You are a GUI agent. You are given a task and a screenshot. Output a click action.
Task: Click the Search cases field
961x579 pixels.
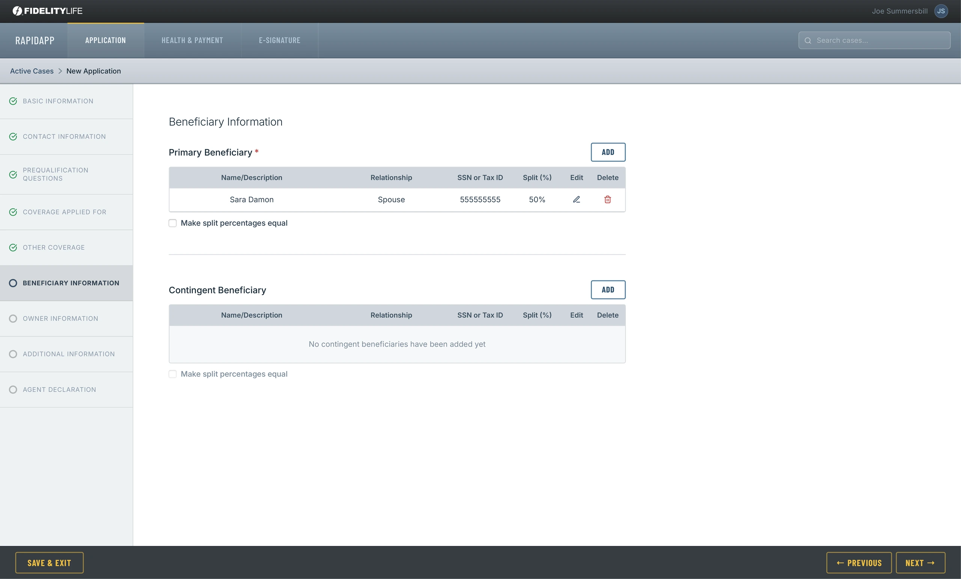[874, 41]
